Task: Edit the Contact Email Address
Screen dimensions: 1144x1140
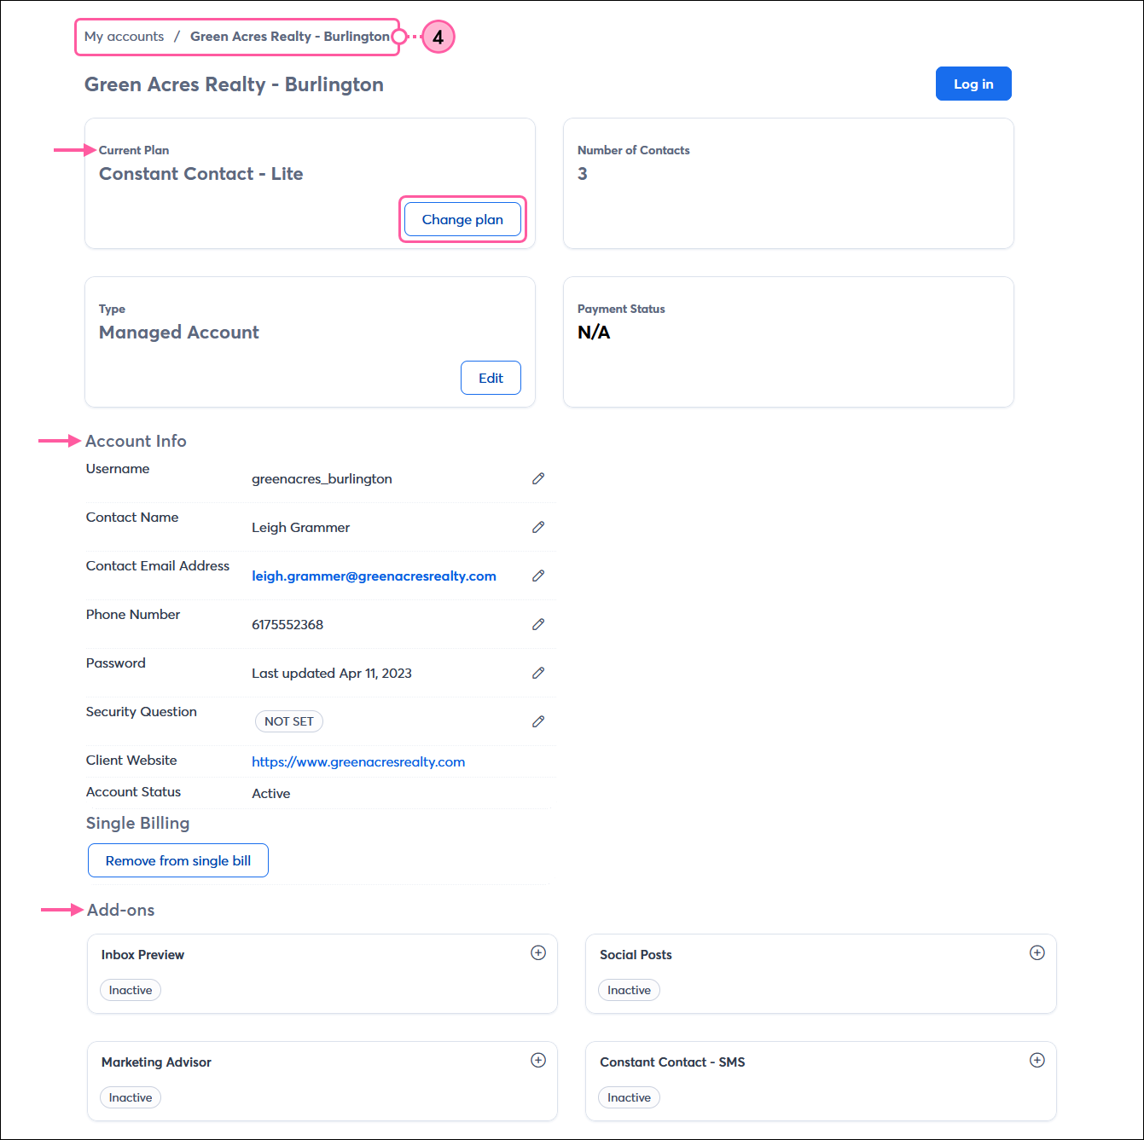Action: pos(538,576)
